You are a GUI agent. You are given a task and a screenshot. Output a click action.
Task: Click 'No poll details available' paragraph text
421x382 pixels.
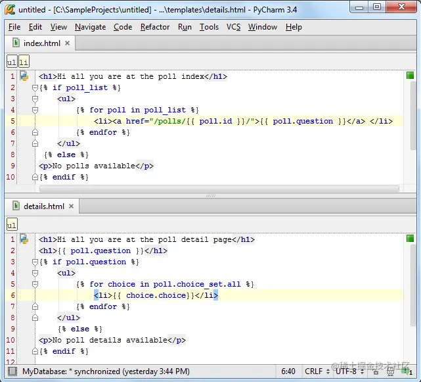(x=110, y=340)
